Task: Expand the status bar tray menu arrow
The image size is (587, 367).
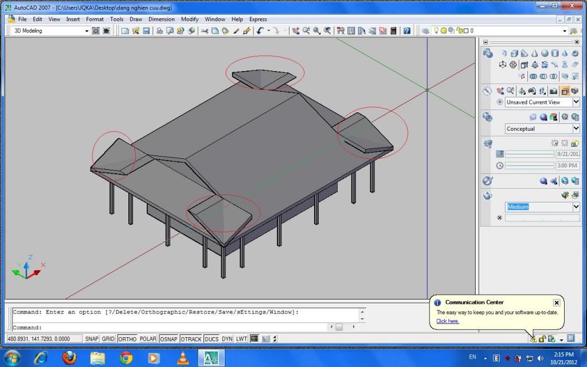Action: pos(562,339)
